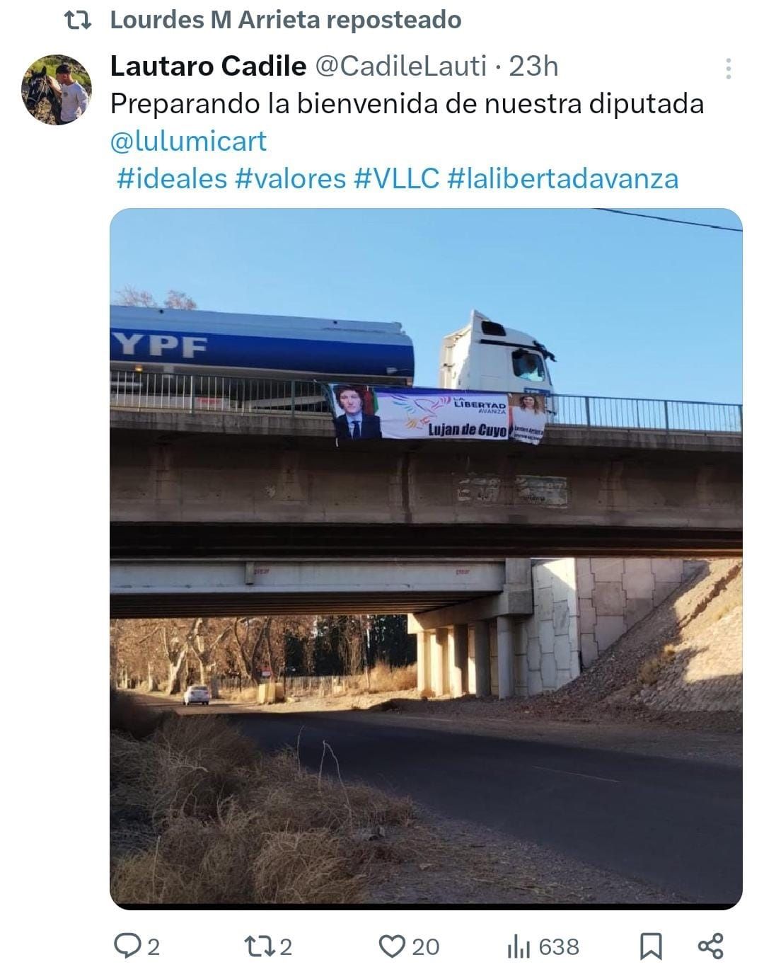Follow the #VLLC hashtag
This screenshot has height=974, width=764.
pos(397,178)
